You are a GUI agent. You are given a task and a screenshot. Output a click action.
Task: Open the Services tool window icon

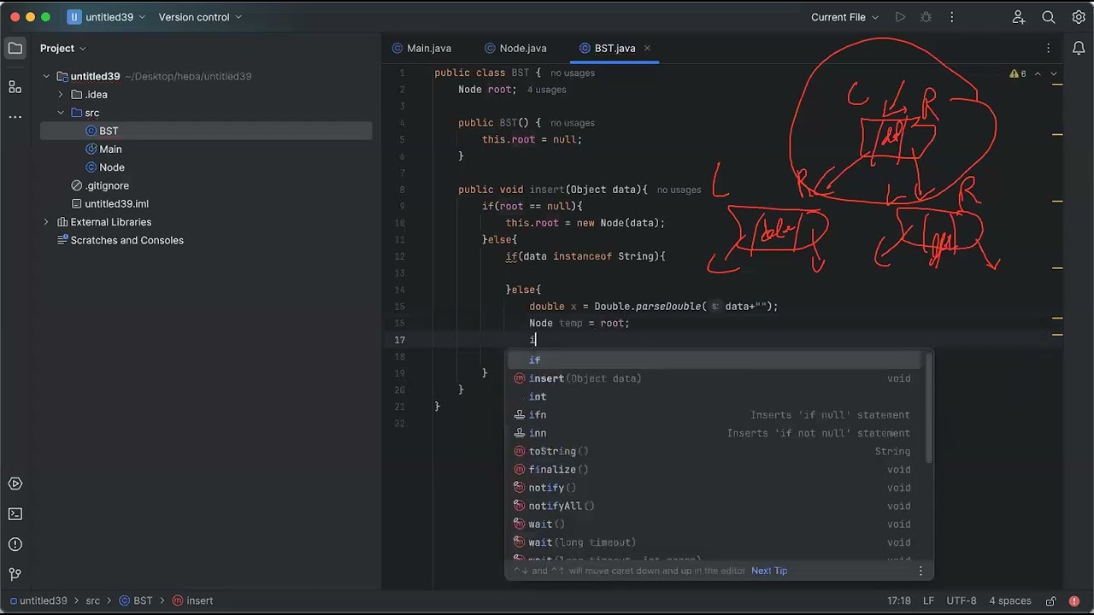15,483
